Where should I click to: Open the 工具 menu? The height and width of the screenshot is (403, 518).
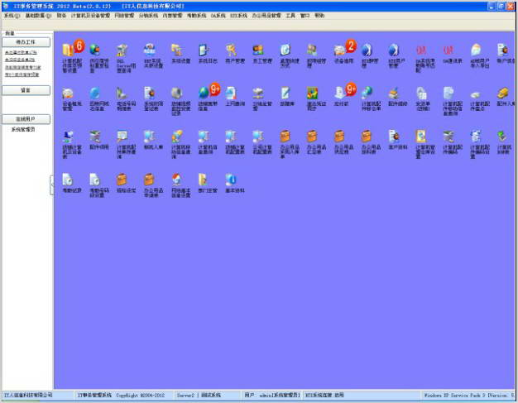[x=290, y=16]
